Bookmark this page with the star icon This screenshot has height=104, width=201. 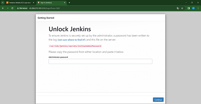[x=182, y=8]
